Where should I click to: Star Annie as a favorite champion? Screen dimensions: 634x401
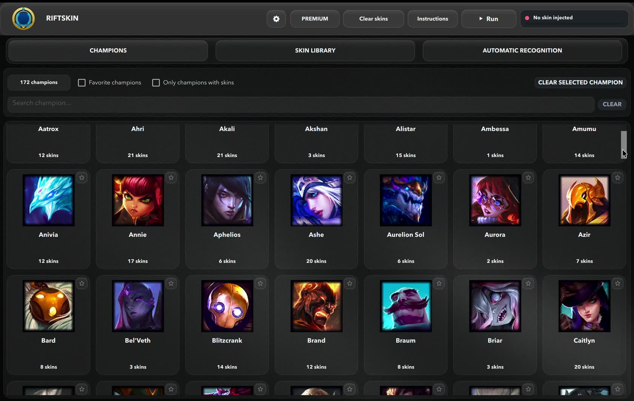171,178
